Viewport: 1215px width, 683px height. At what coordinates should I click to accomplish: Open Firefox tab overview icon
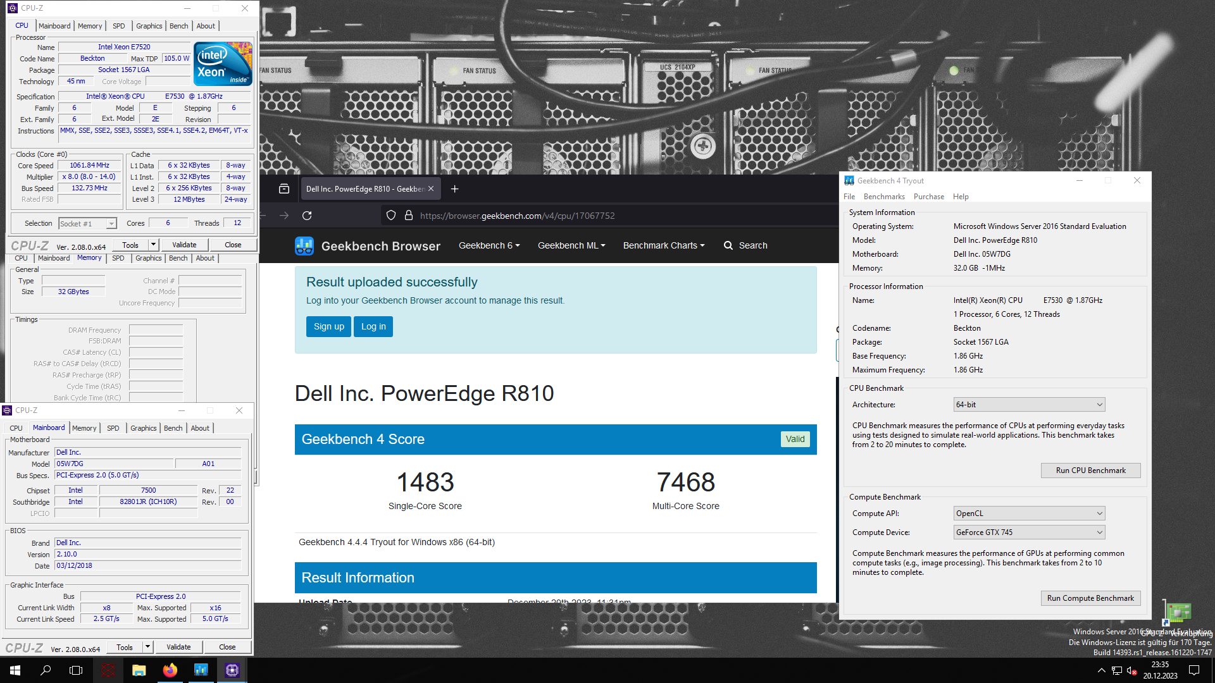(x=284, y=188)
